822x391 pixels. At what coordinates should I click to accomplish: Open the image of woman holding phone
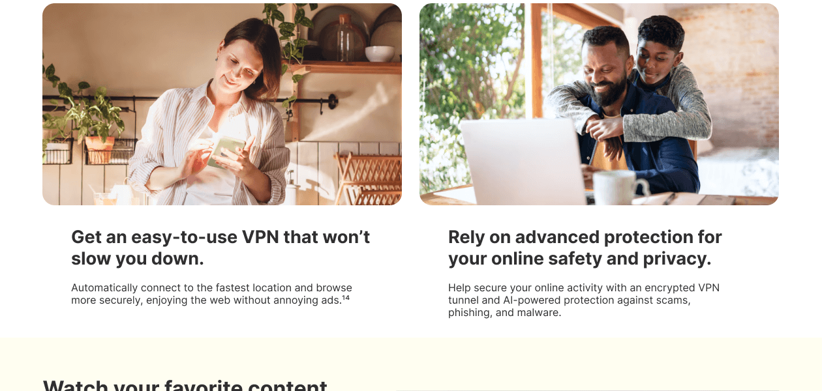pyautogui.click(x=222, y=104)
